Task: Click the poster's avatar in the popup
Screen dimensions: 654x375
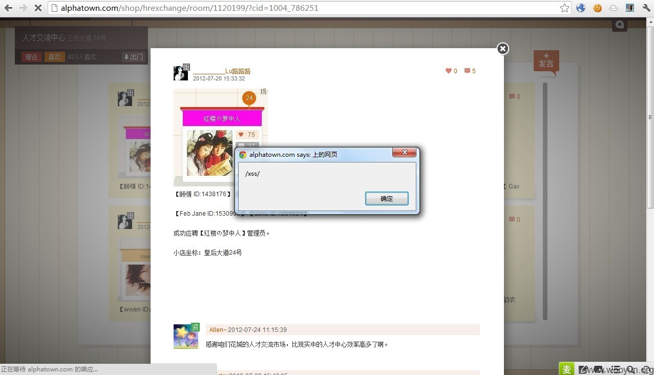Action: [181, 73]
